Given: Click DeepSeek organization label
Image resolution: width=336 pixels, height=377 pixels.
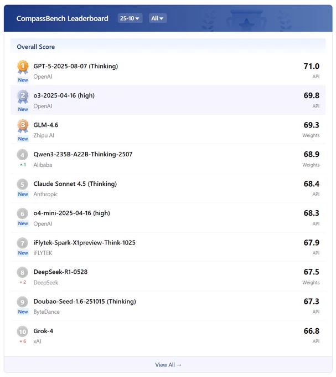Looking at the screenshot, I should (x=45, y=283).
